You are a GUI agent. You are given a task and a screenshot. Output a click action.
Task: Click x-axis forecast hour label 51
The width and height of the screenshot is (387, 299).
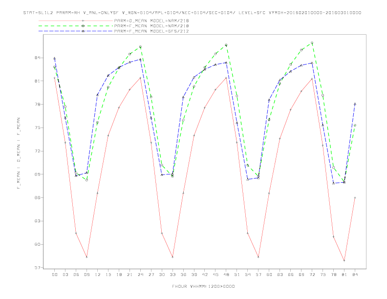(237, 275)
